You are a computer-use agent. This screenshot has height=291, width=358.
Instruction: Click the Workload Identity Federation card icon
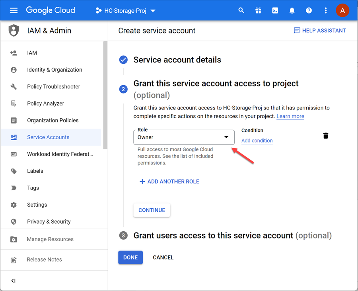[x=14, y=154]
